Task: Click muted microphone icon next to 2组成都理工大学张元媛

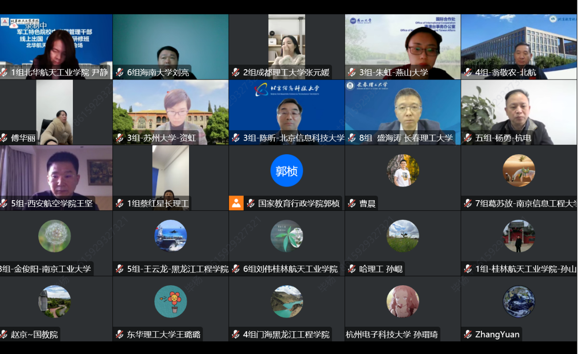Action: (236, 72)
